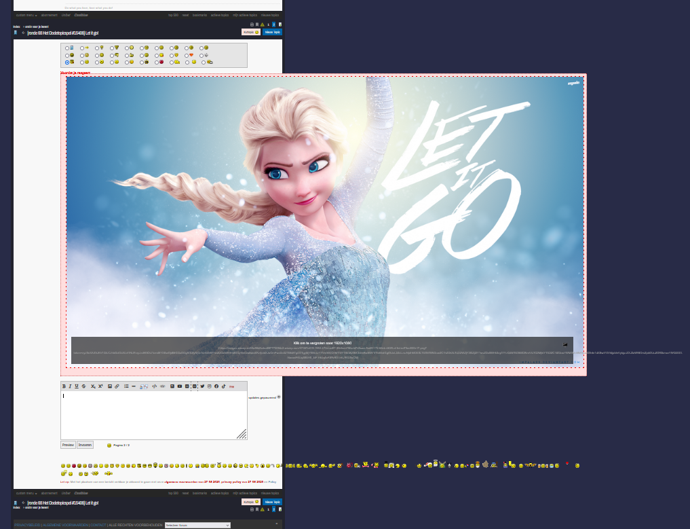Click the Twitter embed icon in editor
The image size is (690, 529).
coord(202,386)
